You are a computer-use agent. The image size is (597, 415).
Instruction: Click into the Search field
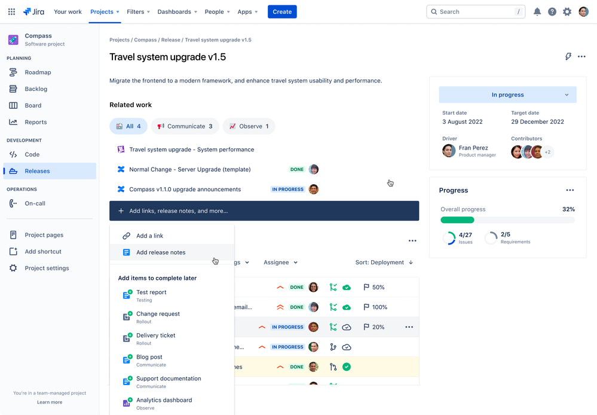pyautogui.click(x=476, y=12)
